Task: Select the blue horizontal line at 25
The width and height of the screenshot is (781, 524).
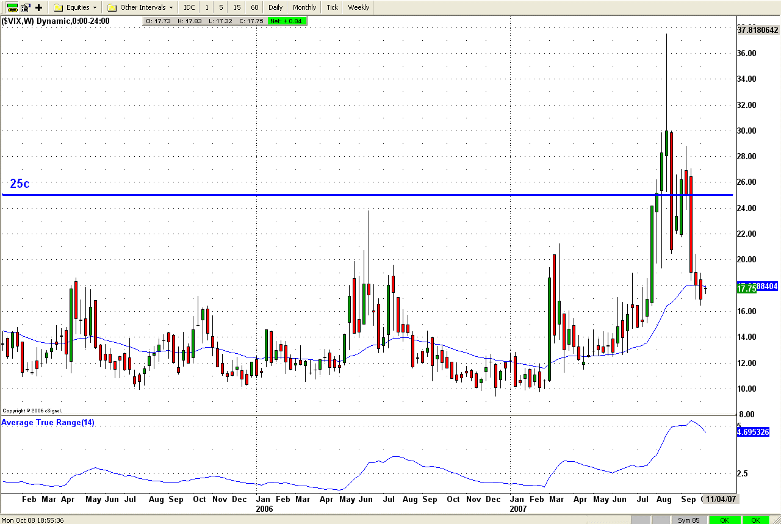Action: point(368,195)
